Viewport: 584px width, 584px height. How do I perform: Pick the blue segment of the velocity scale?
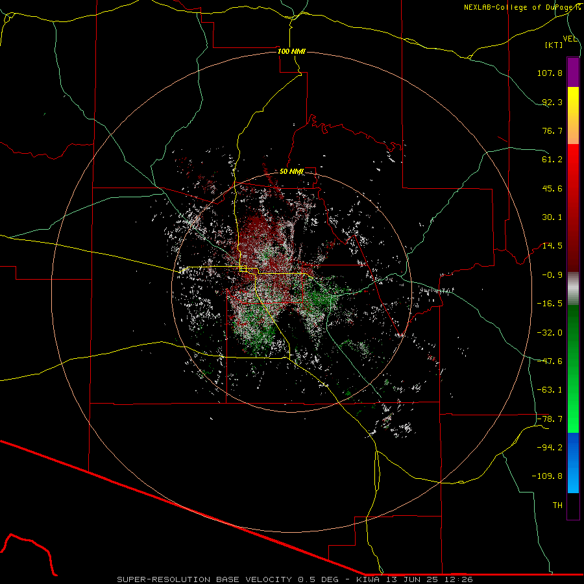[x=573, y=463]
